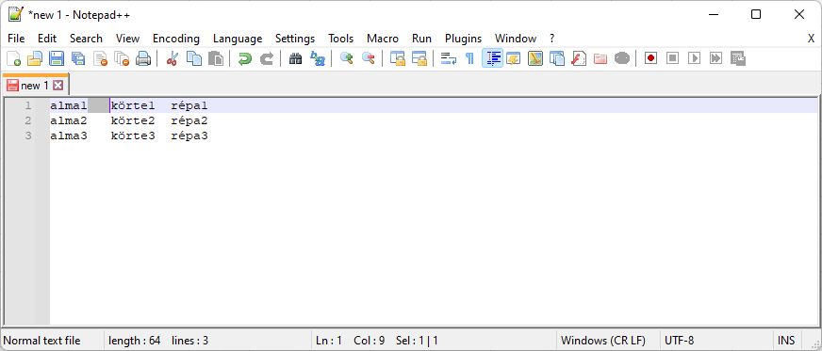Open the Function List panel
This screenshot has width=822, height=351.
tap(578, 58)
